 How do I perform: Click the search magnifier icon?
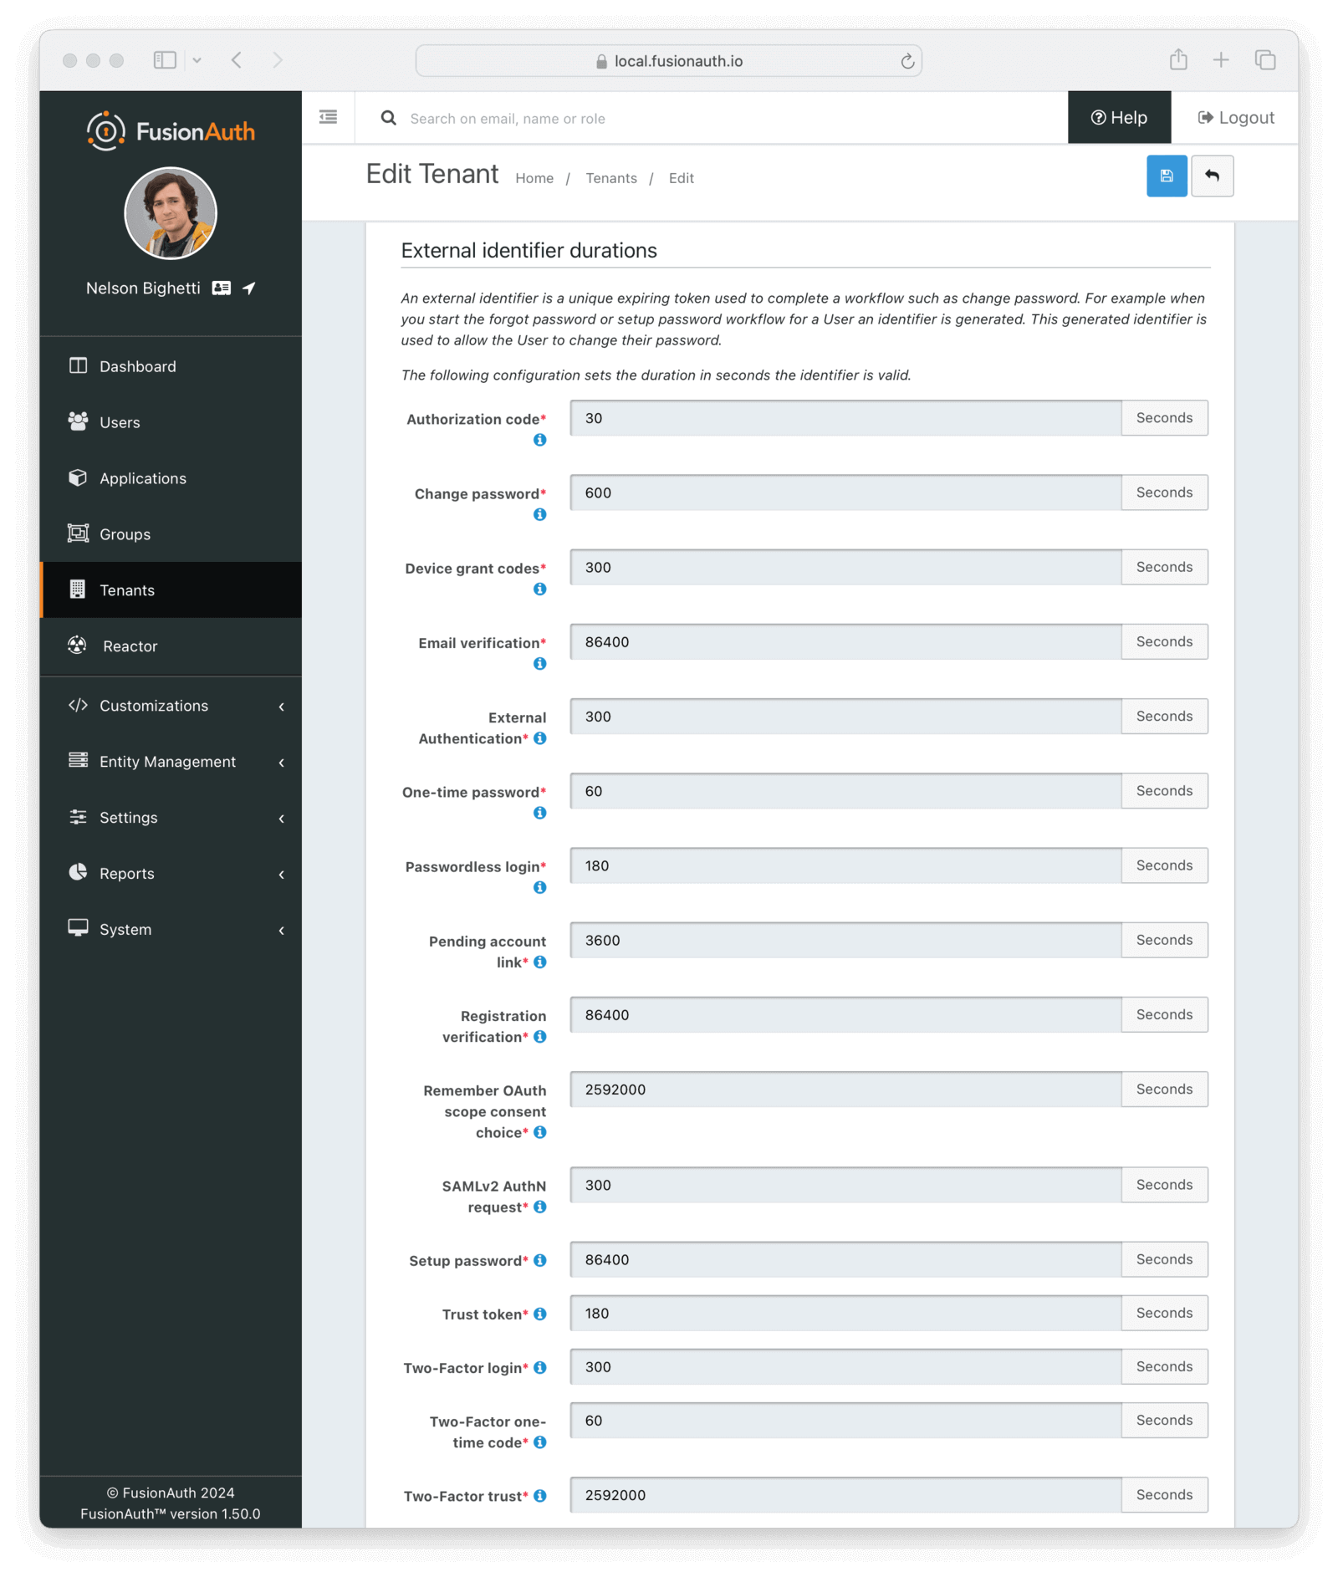click(389, 118)
